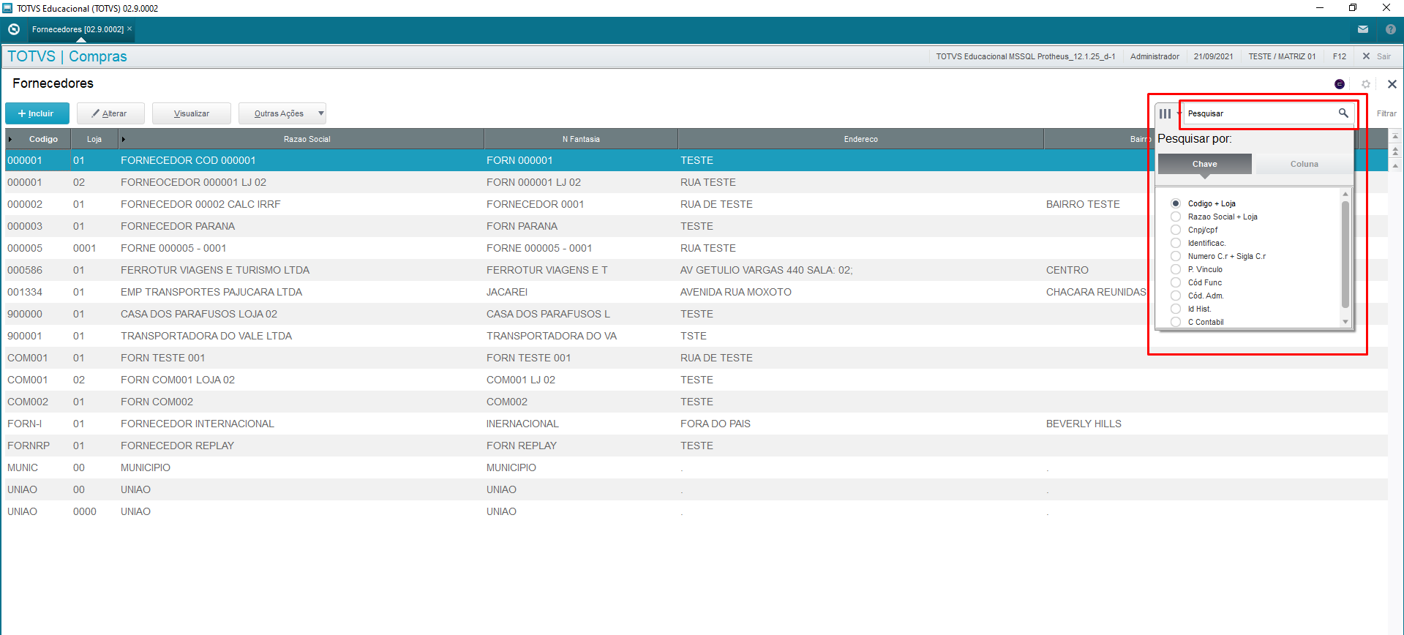Click the sort arrow in the Codigo column header

tap(10, 139)
